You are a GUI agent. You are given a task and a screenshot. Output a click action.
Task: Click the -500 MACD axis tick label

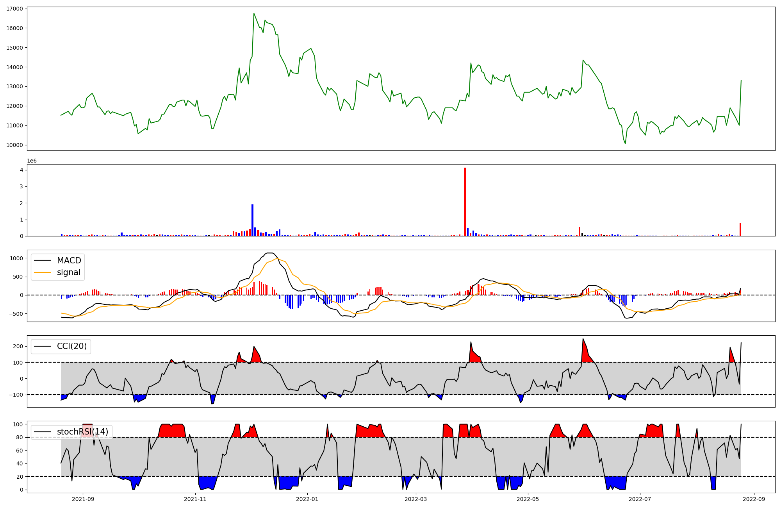click(16, 314)
